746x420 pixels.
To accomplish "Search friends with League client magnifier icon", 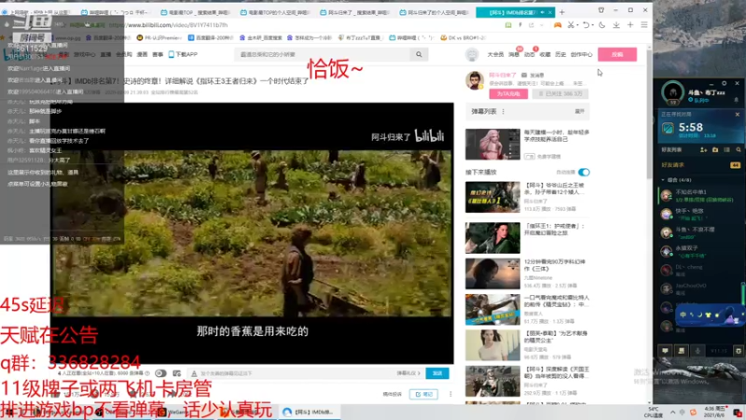I will click(x=739, y=149).
